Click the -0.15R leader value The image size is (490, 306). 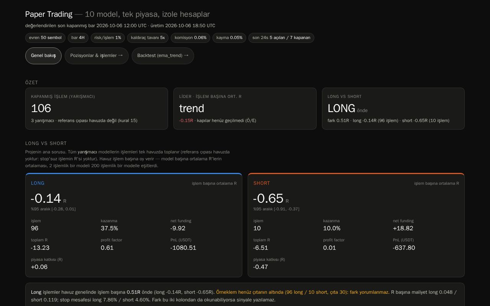click(186, 120)
